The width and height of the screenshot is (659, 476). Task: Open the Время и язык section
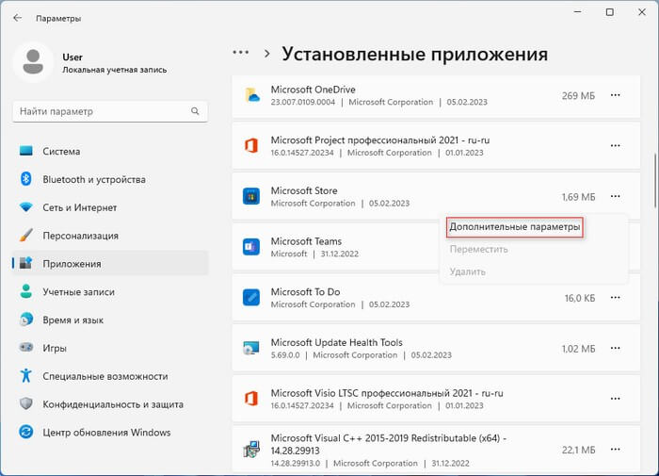click(110, 320)
